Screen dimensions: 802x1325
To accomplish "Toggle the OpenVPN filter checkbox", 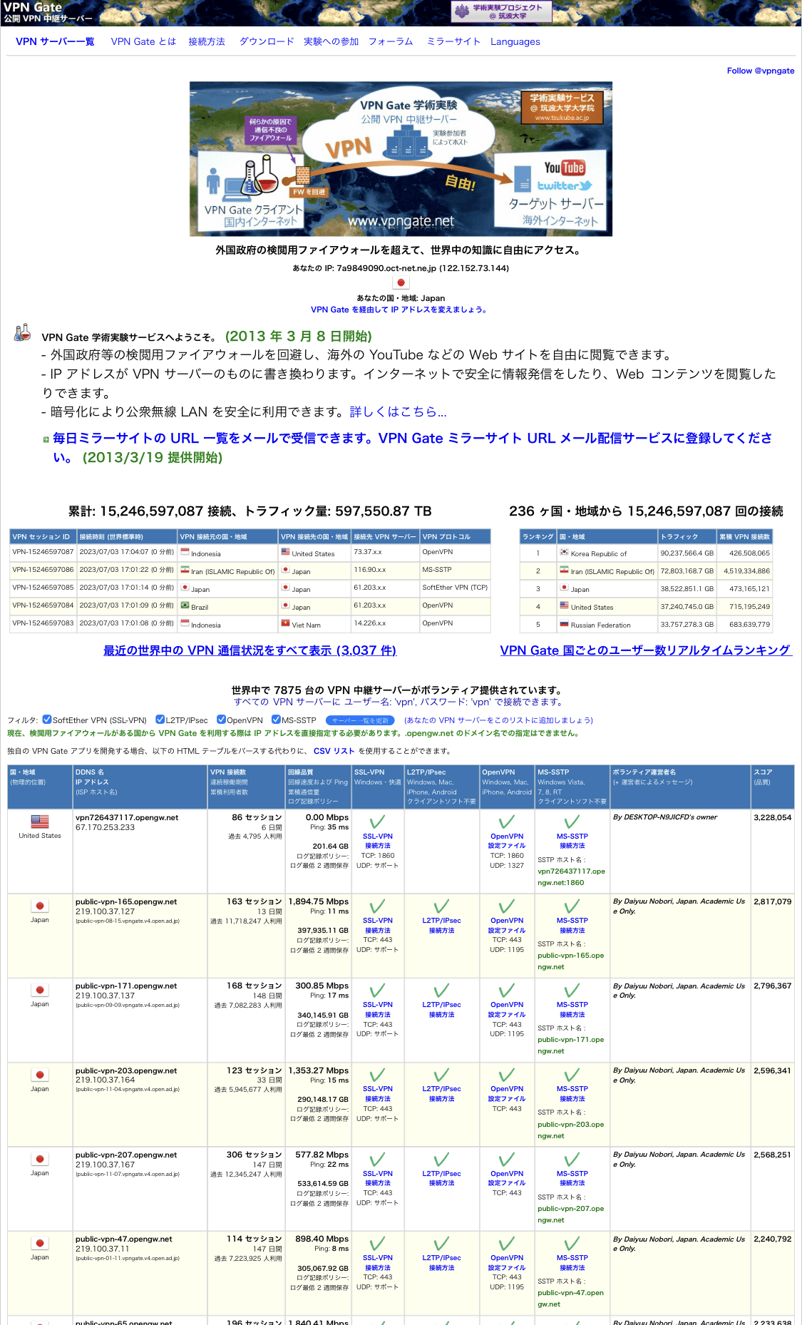I will (x=221, y=720).
